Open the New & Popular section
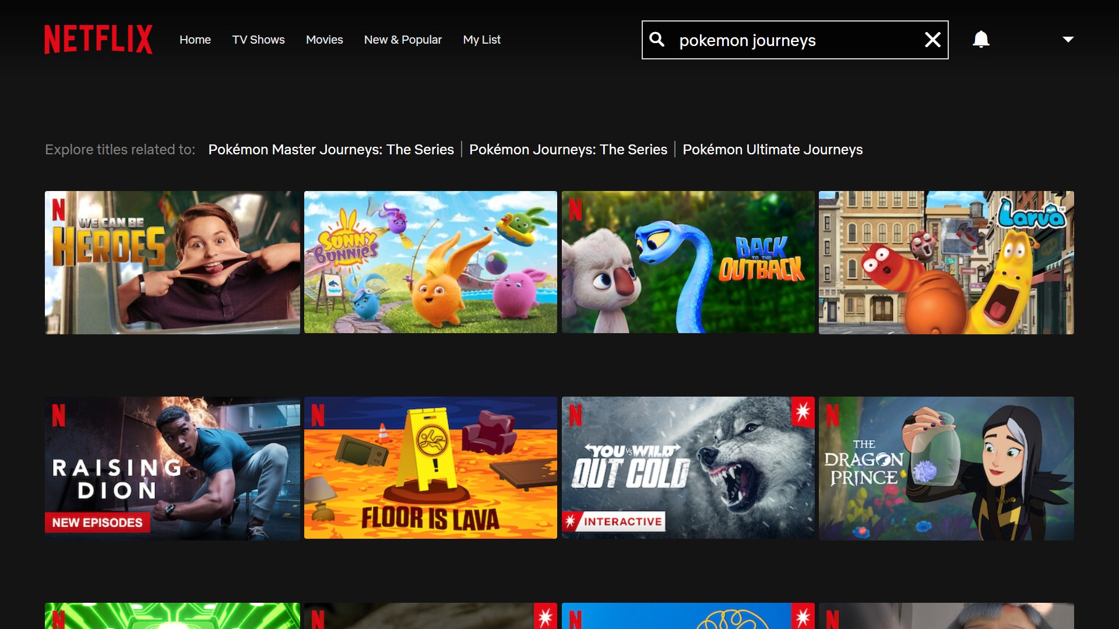 click(x=403, y=40)
